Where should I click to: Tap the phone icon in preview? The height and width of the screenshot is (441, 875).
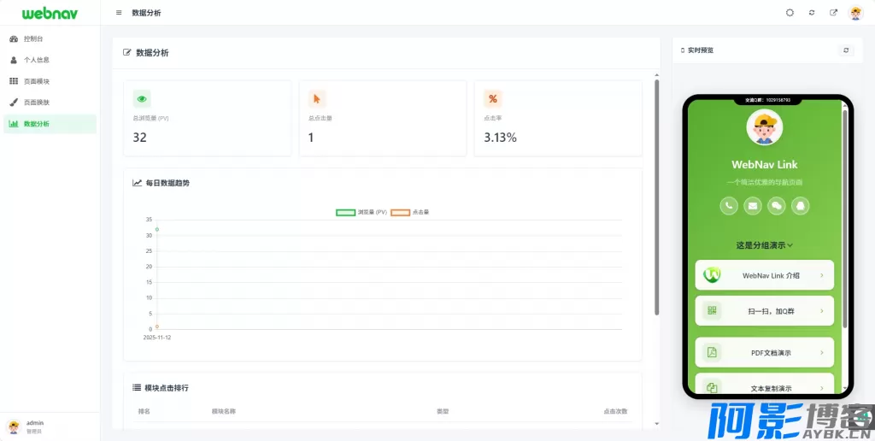point(729,205)
